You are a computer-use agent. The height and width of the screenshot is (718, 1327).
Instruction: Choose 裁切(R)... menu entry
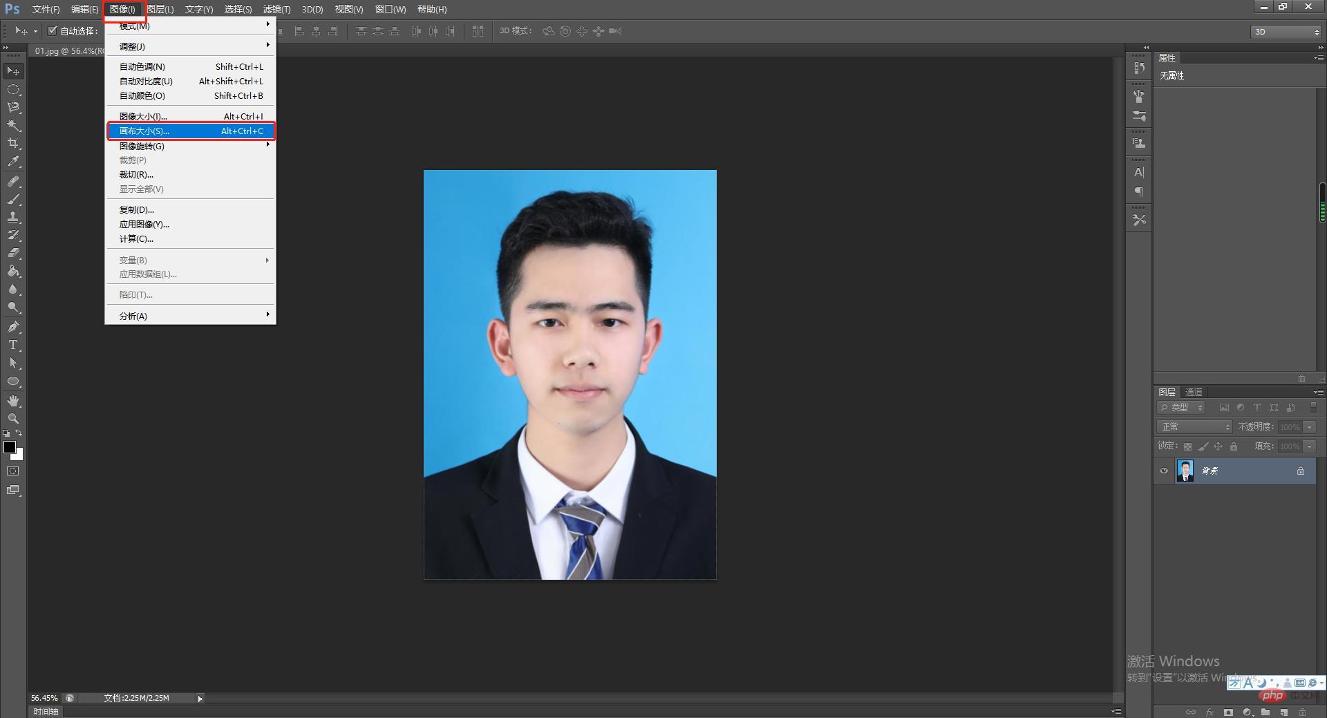[x=191, y=174]
